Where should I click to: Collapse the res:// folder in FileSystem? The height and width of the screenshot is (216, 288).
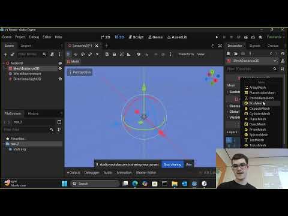click(4, 144)
